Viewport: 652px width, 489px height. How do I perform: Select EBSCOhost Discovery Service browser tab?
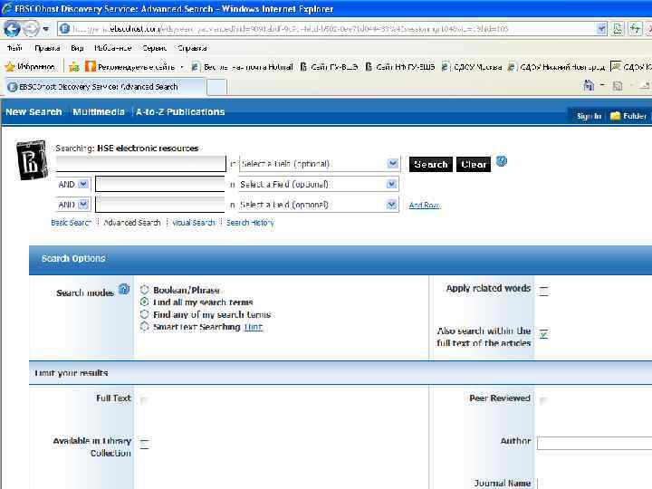point(104,87)
